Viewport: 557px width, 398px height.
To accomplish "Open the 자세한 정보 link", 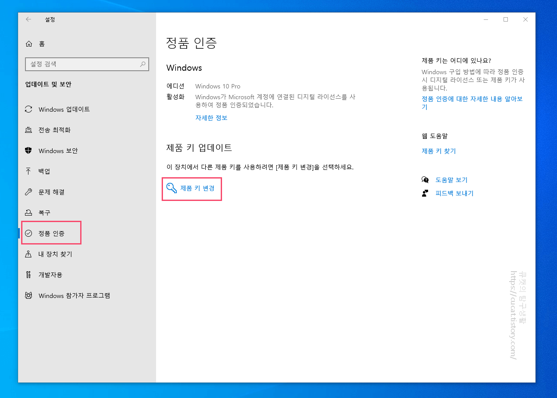I will pyautogui.click(x=211, y=118).
